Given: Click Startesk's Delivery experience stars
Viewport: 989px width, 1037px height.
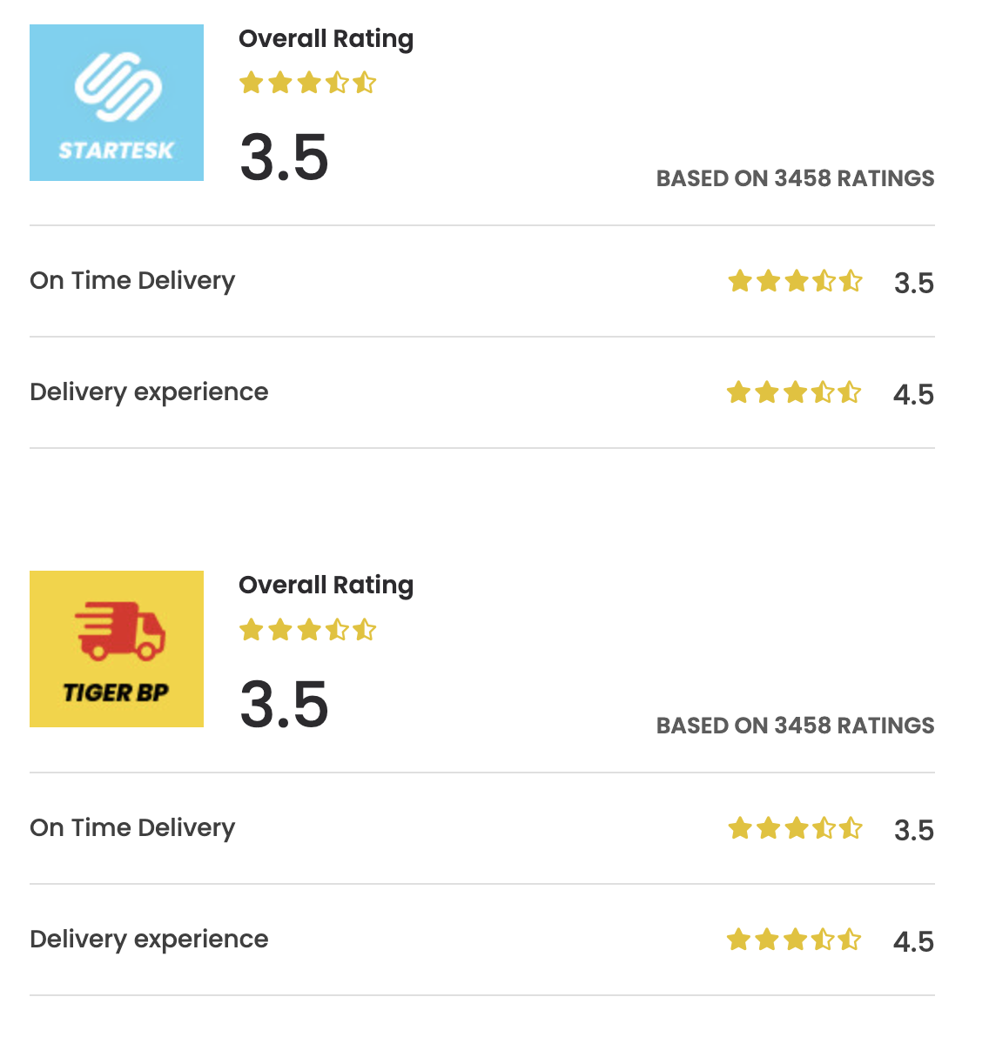Looking at the screenshot, I should tap(794, 393).
